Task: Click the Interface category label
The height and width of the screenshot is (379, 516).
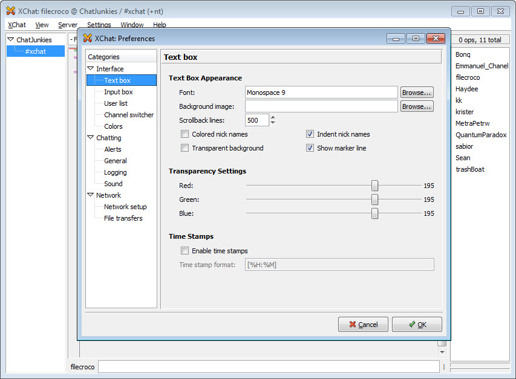Action: click(x=110, y=69)
